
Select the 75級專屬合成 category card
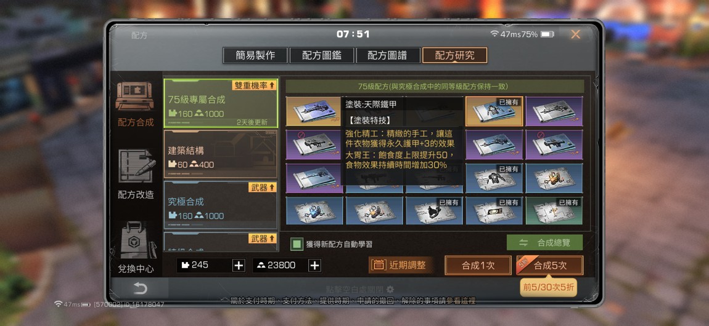(220, 103)
